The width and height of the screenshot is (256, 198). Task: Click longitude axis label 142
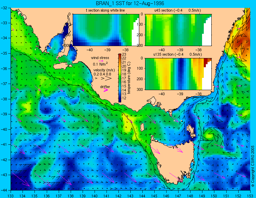click(118, 196)
